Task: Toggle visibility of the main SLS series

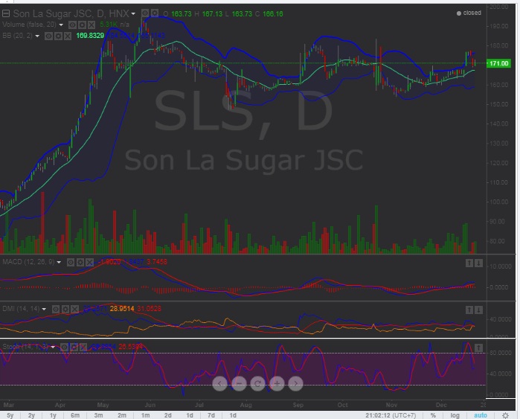Action: (145, 13)
